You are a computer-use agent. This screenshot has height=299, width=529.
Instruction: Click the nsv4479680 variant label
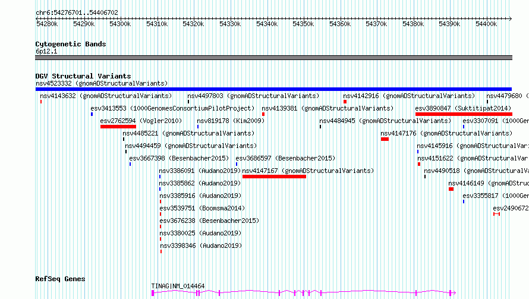click(x=508, y=96)
